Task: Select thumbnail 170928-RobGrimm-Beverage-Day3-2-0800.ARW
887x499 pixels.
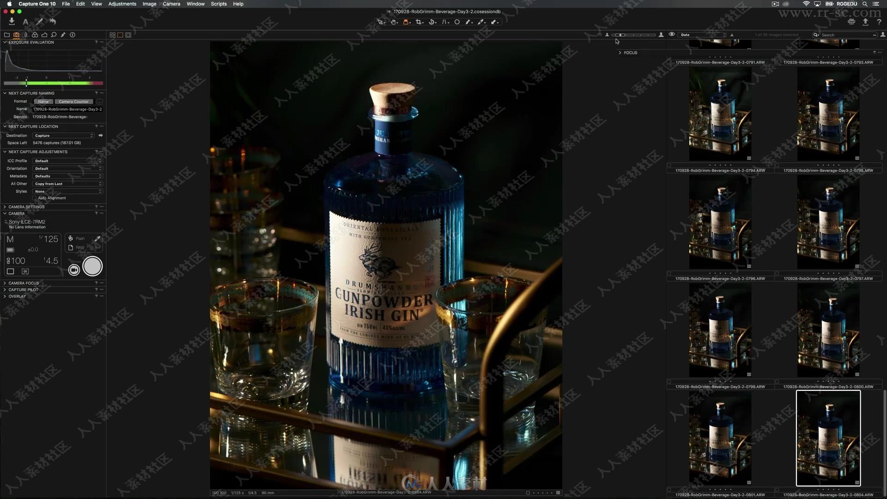Action: tap(828, 330)
